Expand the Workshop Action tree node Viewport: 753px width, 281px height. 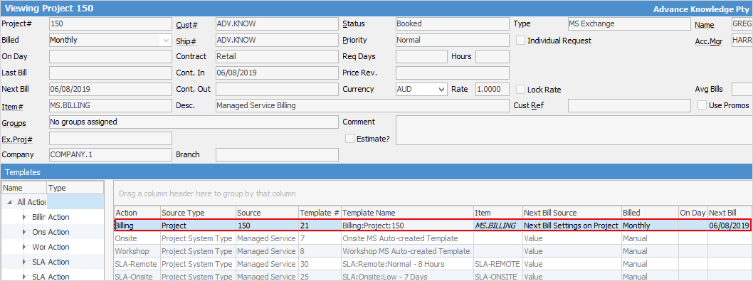click(25, 247)
